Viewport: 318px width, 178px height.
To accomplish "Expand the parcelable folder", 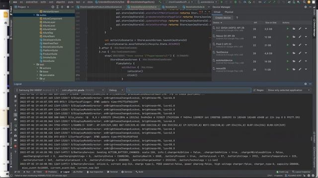I will (37, 75).
